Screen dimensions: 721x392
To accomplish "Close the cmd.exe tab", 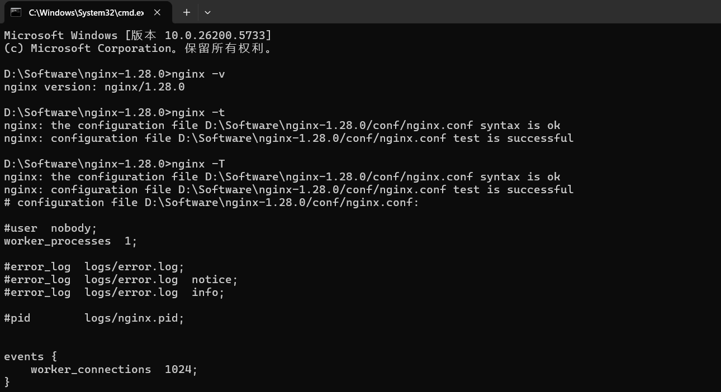I will tap(157, 12).
